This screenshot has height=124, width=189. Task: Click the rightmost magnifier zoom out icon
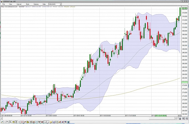click(x=186, y=119)
